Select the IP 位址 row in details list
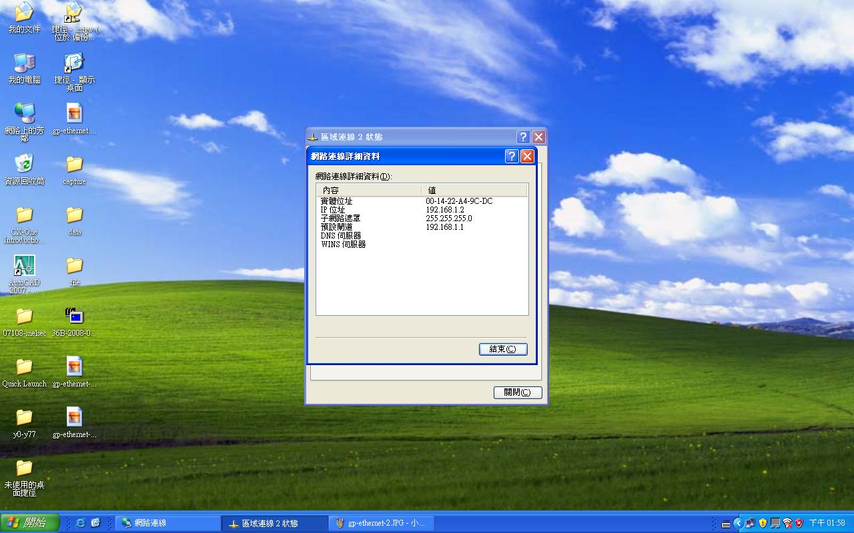 click(333, 210)
